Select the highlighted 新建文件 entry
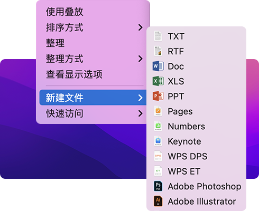The height and width of the screenshot is (211, 259). 93,98
